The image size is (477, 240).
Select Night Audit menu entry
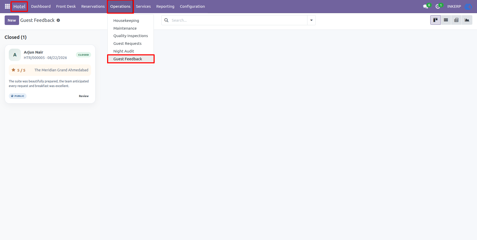[124, 51]
